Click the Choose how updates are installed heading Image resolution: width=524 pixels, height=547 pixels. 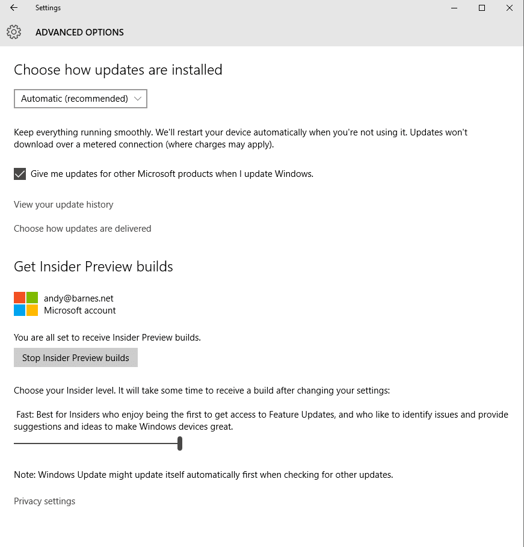point(118,70)
